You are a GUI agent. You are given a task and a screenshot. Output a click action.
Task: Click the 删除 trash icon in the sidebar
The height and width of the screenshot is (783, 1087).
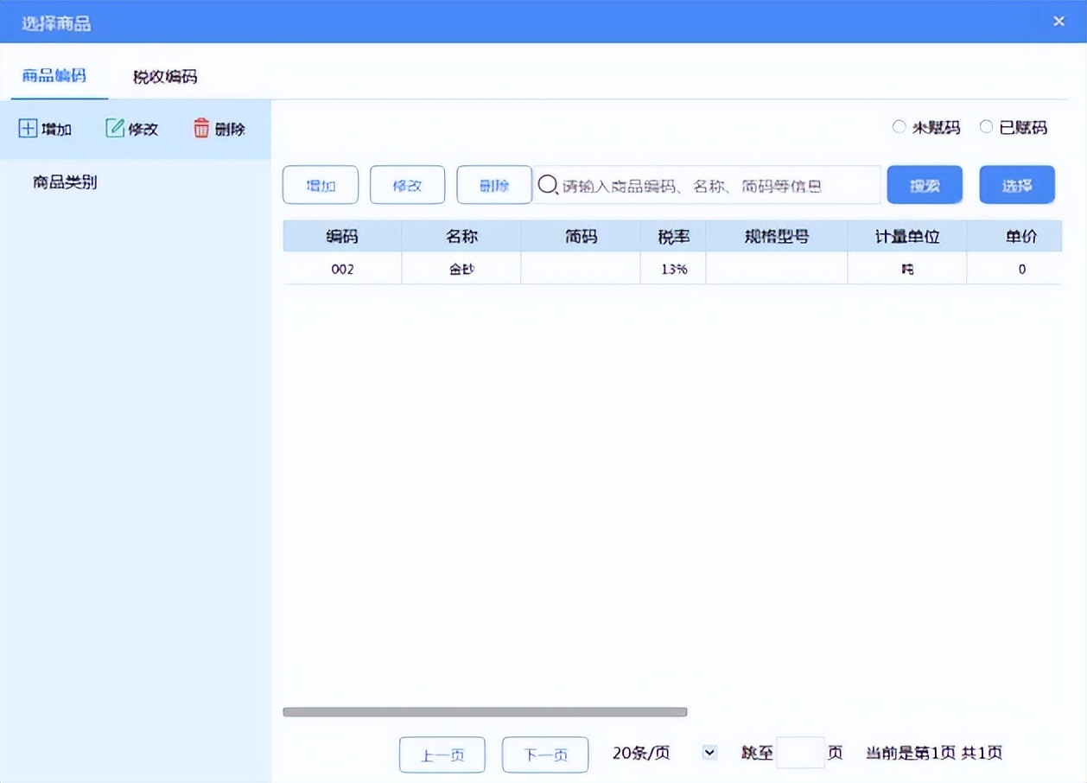(x=201, y=128)
